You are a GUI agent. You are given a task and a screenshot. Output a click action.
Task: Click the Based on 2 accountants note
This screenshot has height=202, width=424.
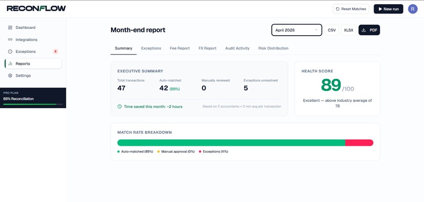click(242, 107)
